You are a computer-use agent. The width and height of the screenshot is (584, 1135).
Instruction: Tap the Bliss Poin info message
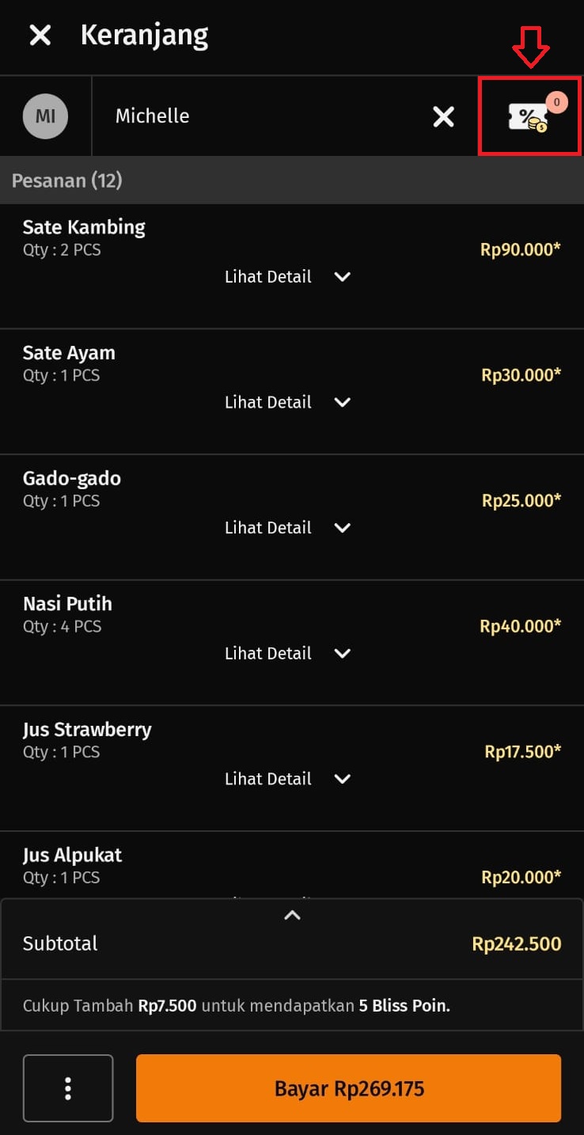(x=236, y=1007)
